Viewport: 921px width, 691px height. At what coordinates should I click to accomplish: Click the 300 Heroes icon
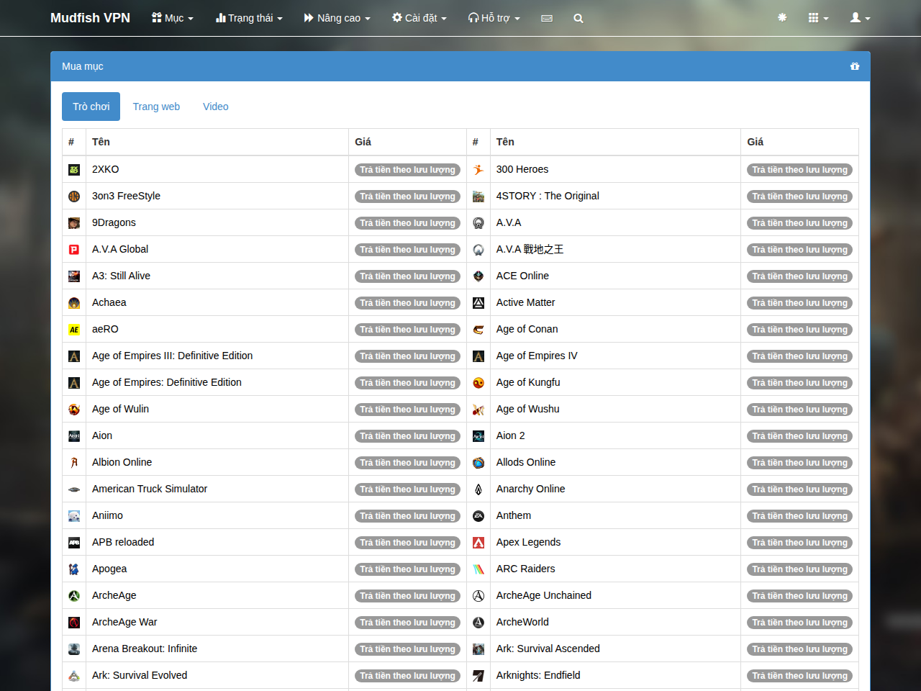478,170
